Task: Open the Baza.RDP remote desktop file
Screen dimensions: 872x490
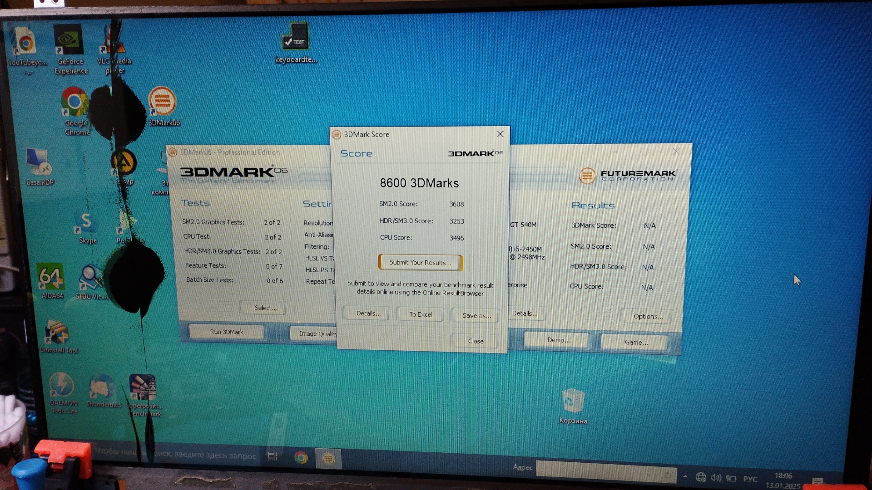Action: (x=40, y=167)
